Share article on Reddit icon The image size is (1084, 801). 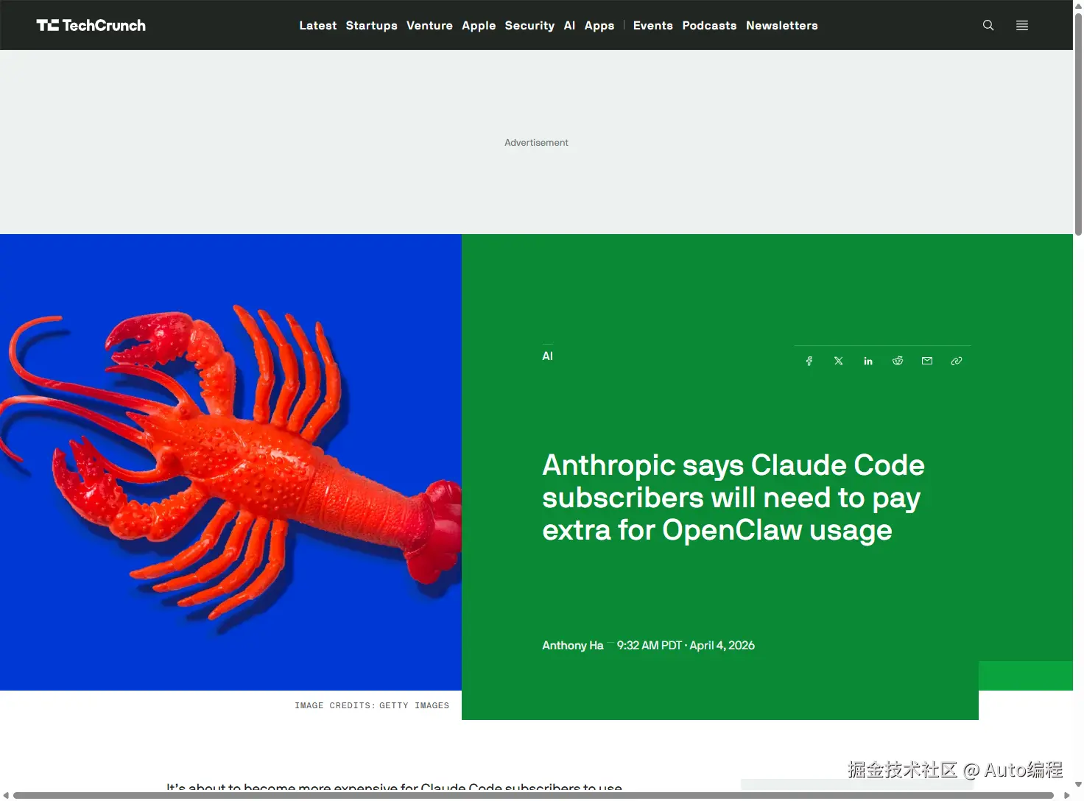click(897, 361)
